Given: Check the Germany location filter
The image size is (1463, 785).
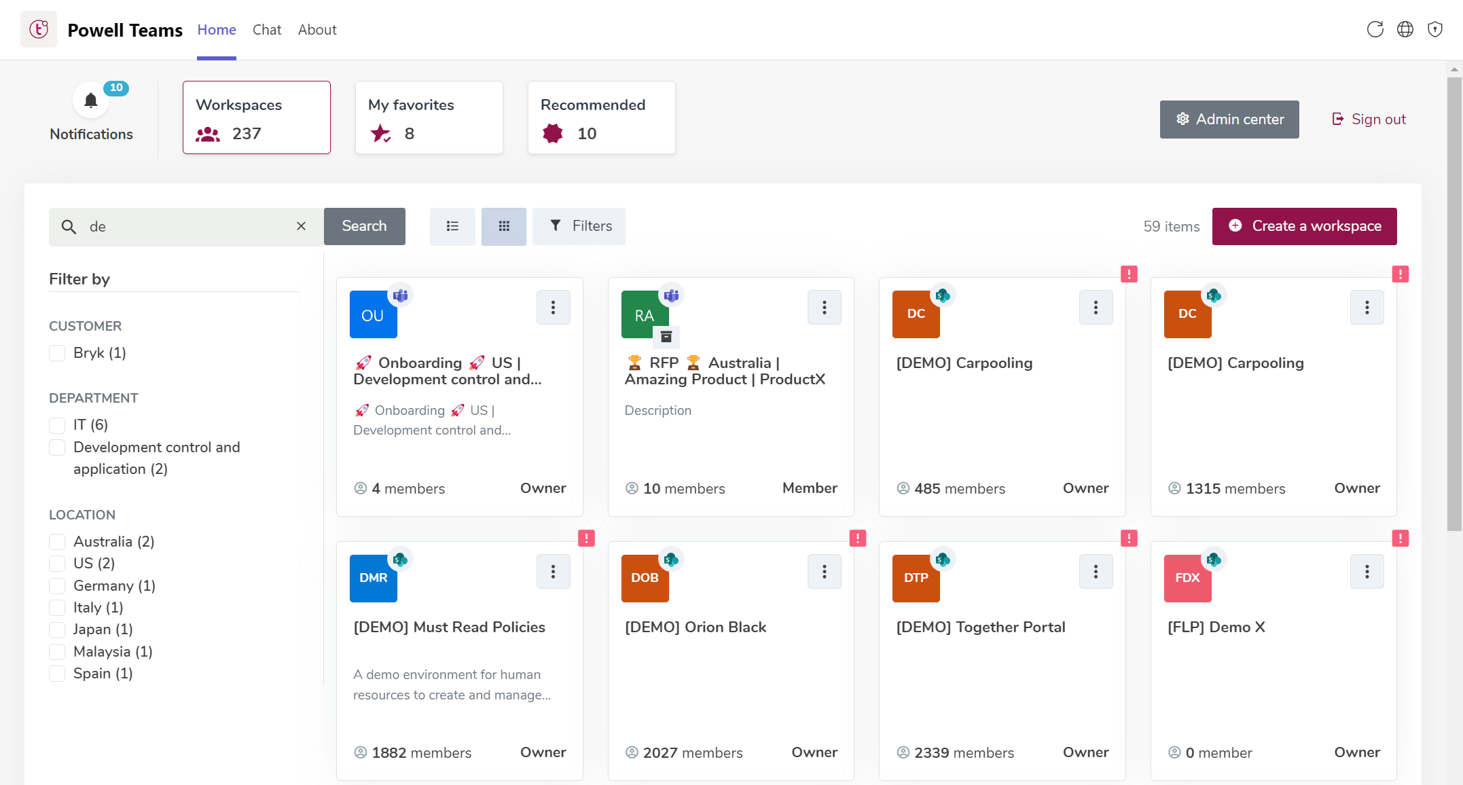Looking at the screenshot, I should coord(57,586).
